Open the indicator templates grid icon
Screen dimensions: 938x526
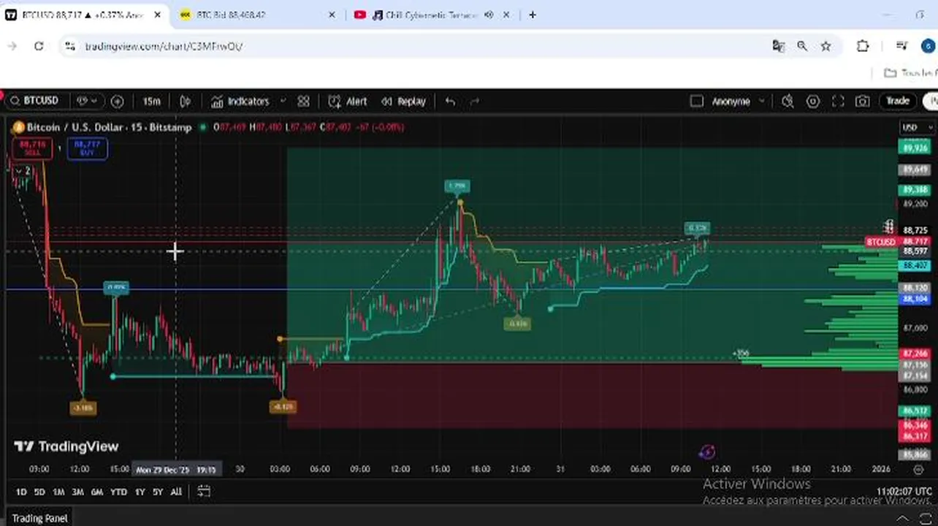(x=303, y=102)
